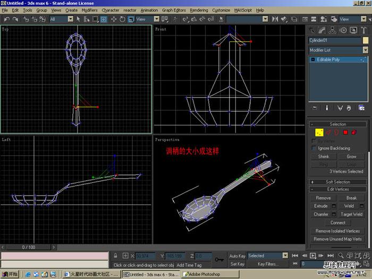Viewport: 372px width, 279px height.
Task: Click the time slider 0 / 100
Action: pos(29,247)
